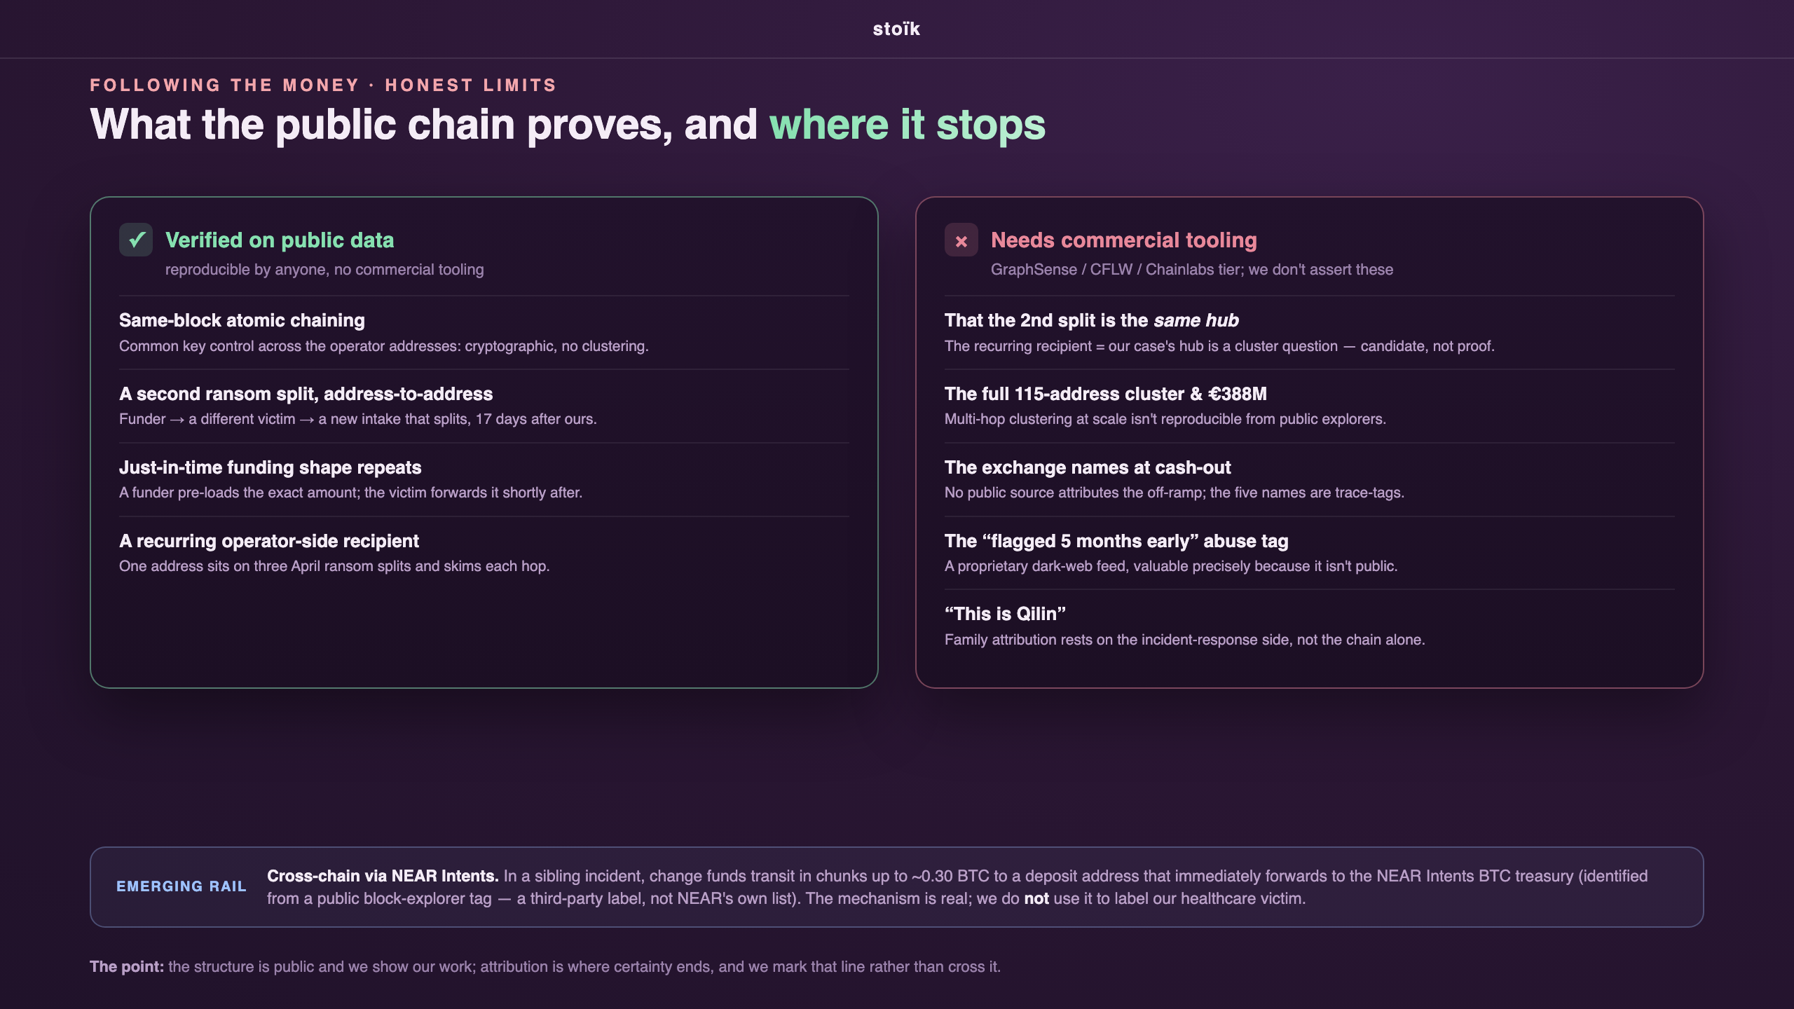Click 'Just-in-time funding shape repeats' item
Image resolution: width=1794 pixels, height=1009 pixels.
pos(484,479)
